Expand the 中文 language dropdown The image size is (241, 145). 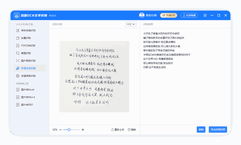131,24
